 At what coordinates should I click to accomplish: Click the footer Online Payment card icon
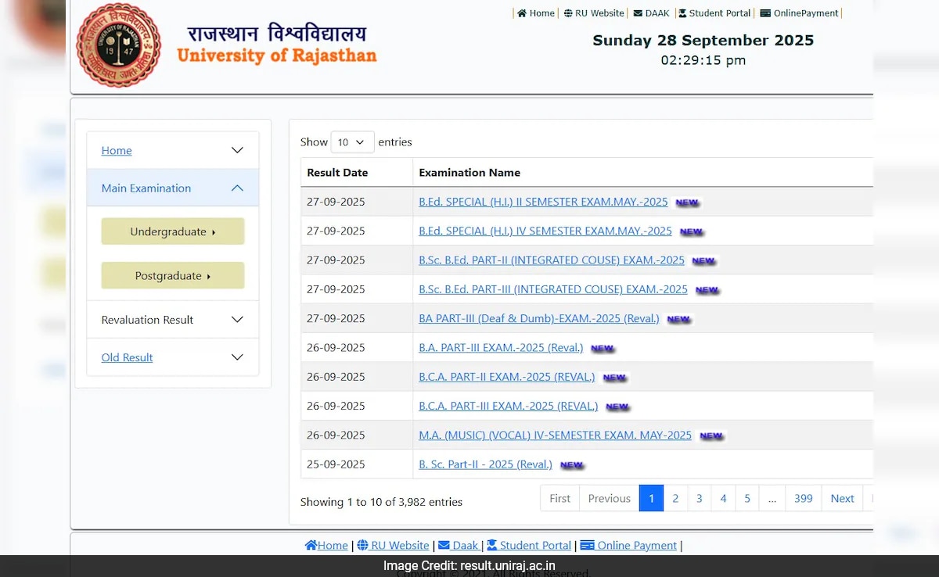click(587, 546)
